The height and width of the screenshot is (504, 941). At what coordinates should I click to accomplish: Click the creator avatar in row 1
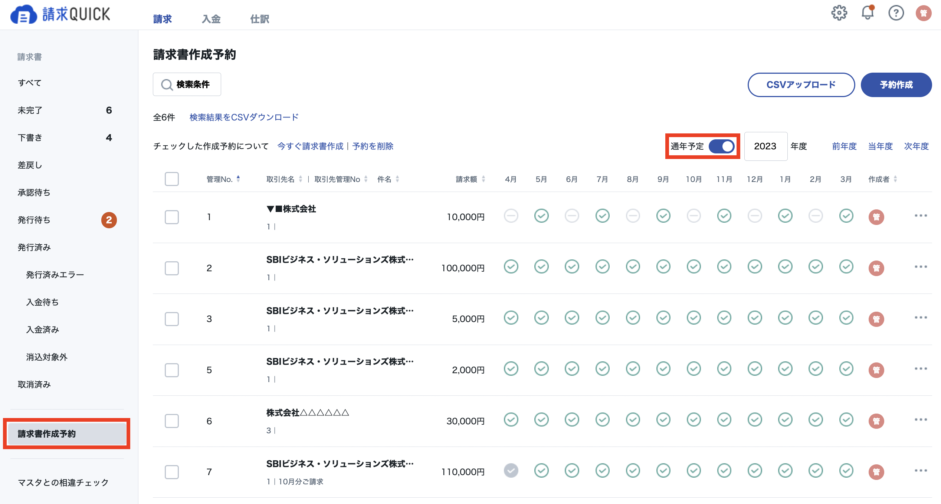(876, 217)
